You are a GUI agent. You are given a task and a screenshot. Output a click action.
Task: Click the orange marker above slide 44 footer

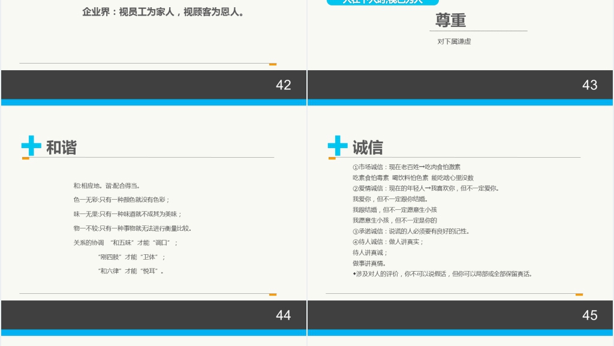tap(273, 294)
